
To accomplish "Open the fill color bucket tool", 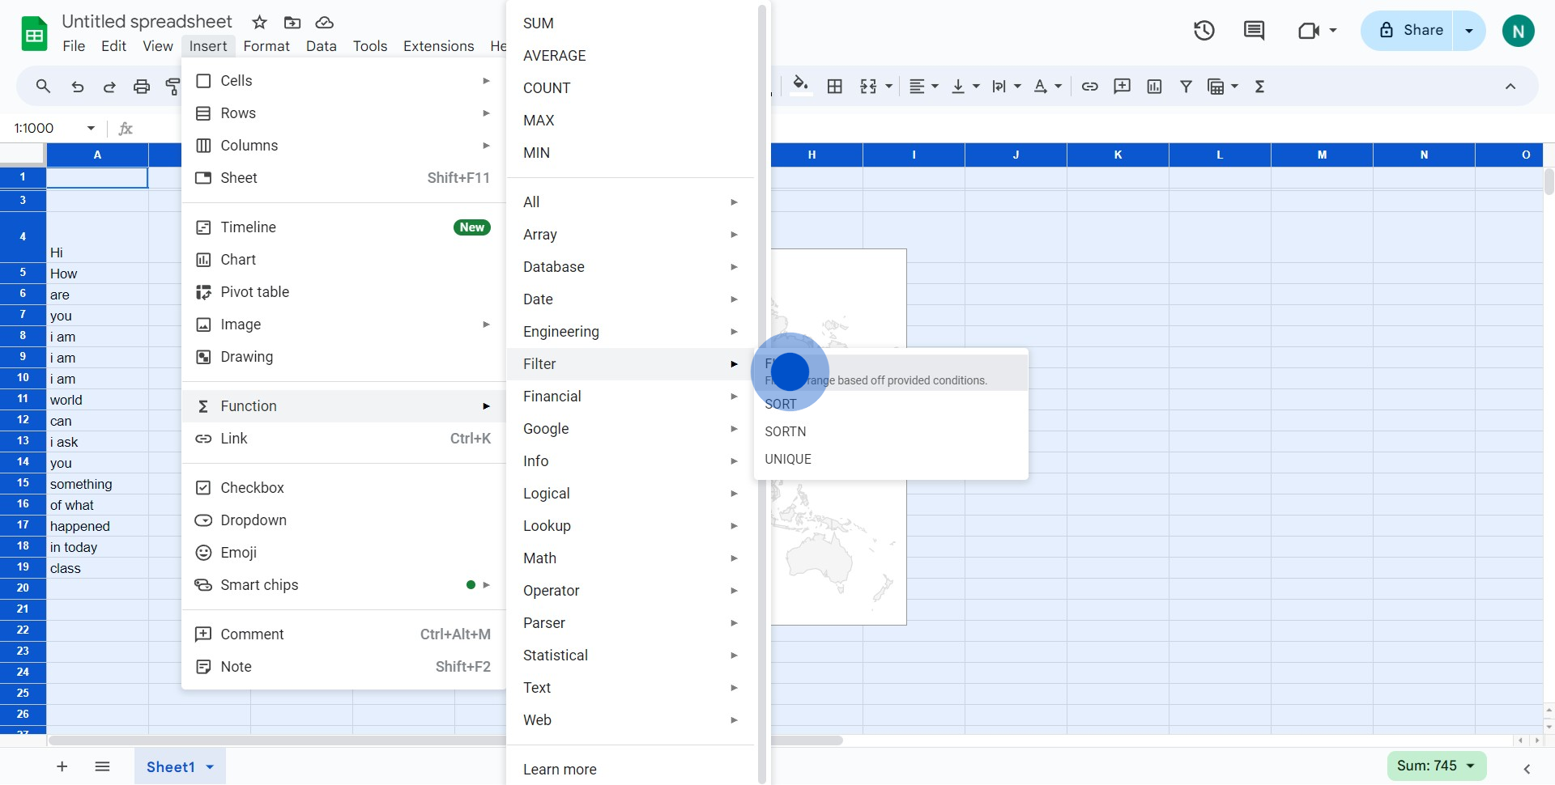I will click(800, 85).
